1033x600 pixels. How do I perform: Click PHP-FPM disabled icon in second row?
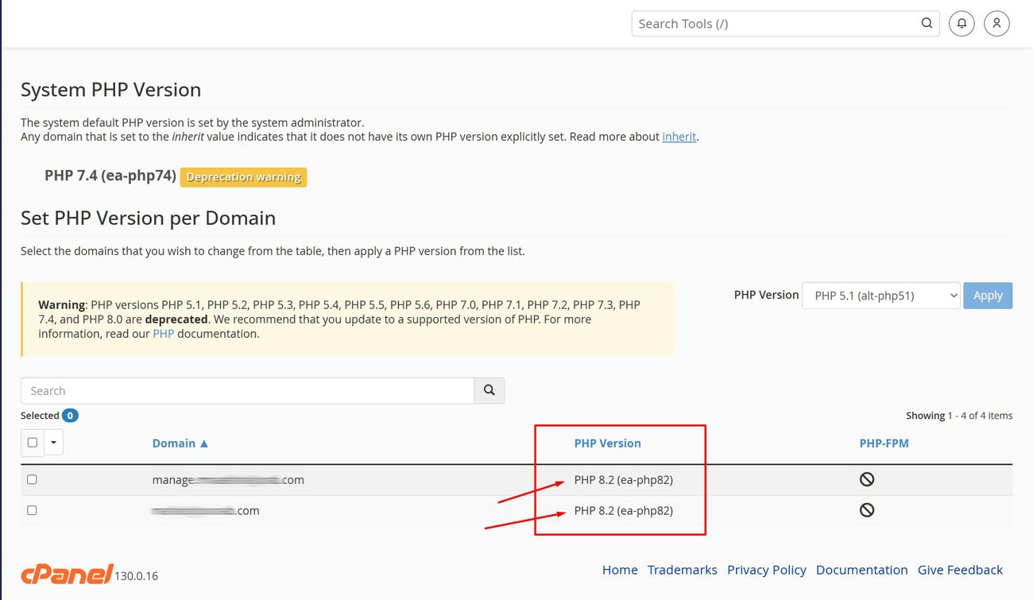[x=867, y=510]
